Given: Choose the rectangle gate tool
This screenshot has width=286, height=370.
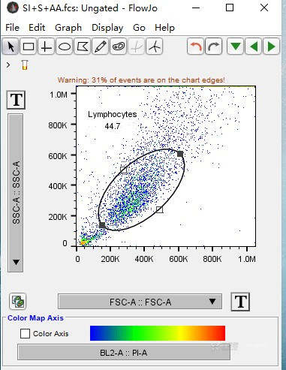Looking at the screenshot, I should click(x=29, y=47).
